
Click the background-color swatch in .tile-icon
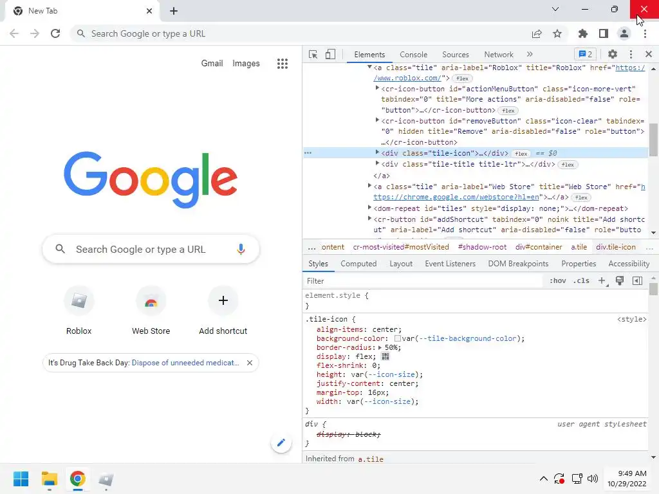pyautogui.click(x=397, y=338)
